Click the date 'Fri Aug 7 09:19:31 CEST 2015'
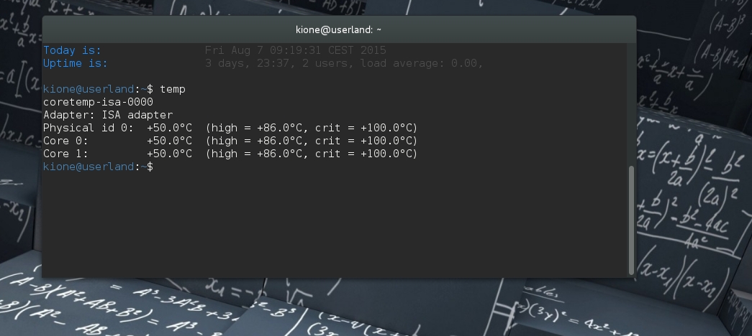Screen dimensions: 752x336 296,50
